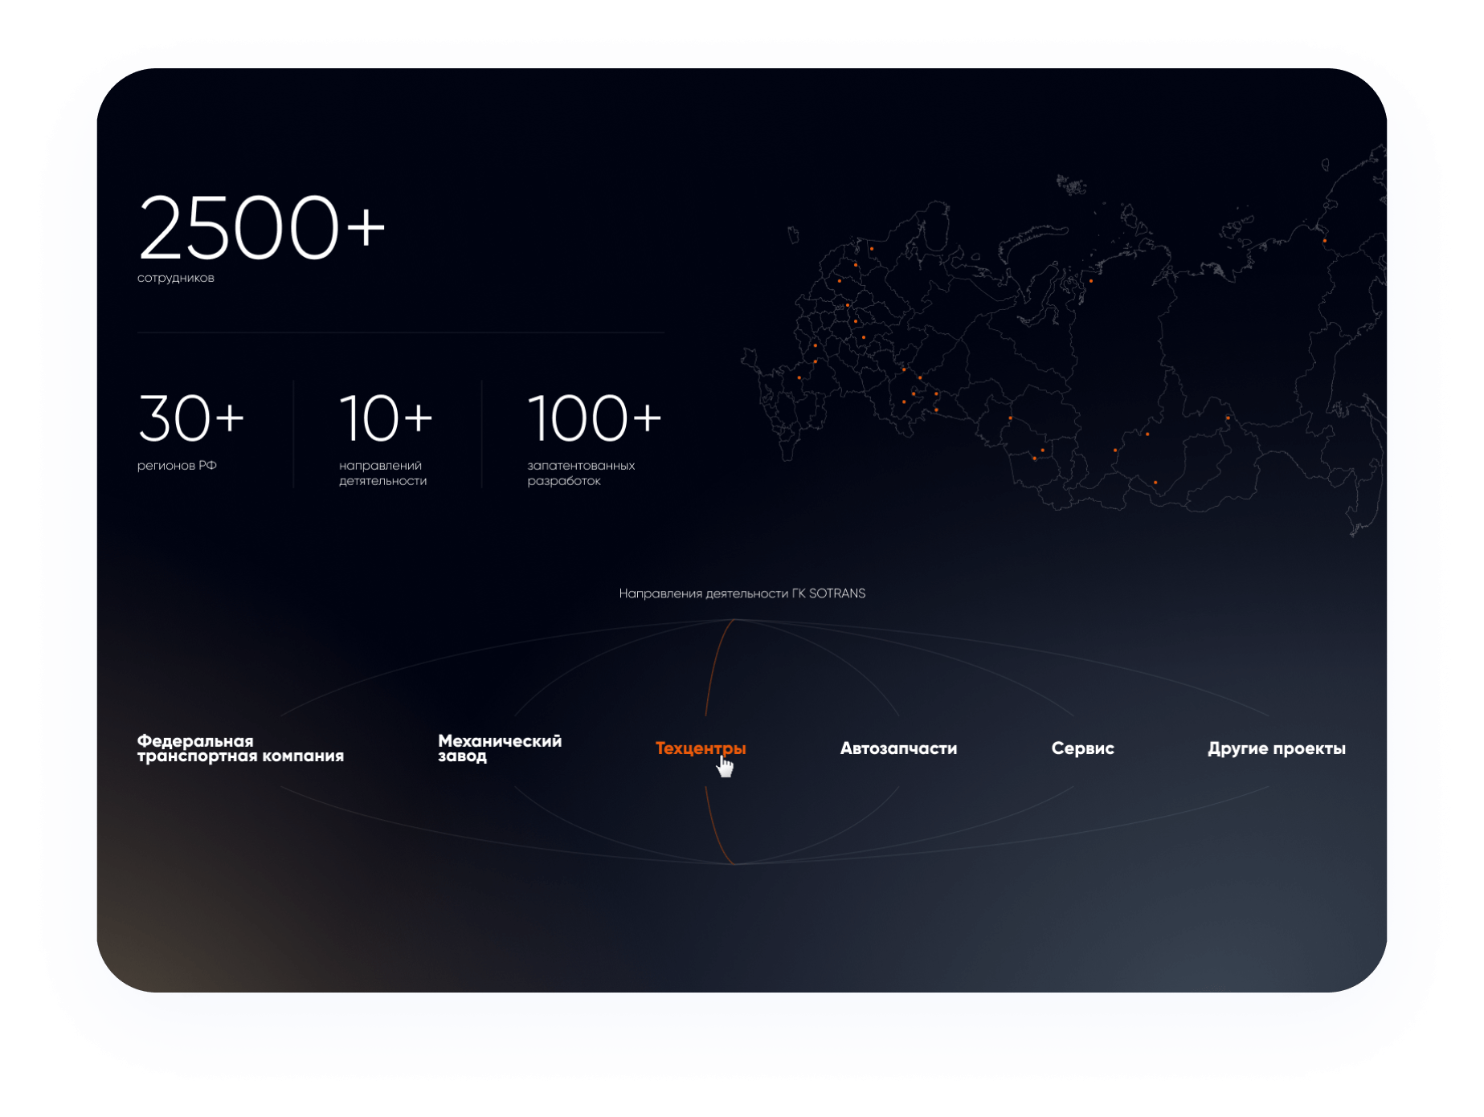Click the isolated marker on the central Arctic coast
1484x1117 pixels.
tap(1090, 281)
